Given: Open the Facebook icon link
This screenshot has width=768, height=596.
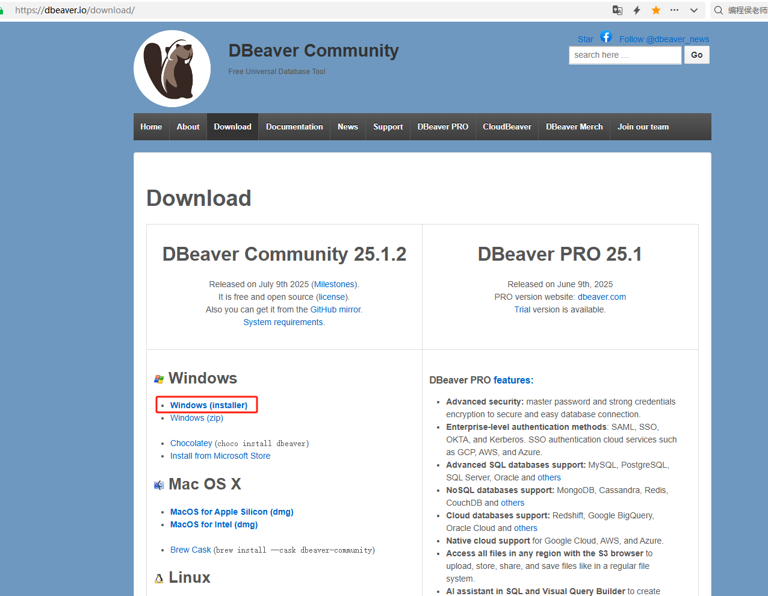Looking at the screenshot, I should 606,37.
